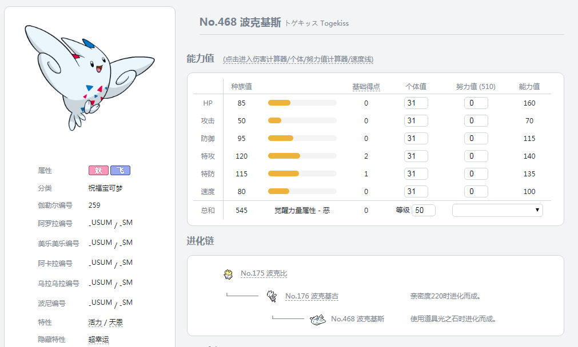This screenshot has height=347, width=578.
Task: Click the 祝福宝可梦 category text
Action: tap(105, 188)
